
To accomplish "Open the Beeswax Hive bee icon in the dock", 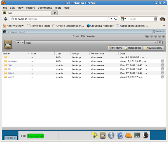I will tap(94, 135).
